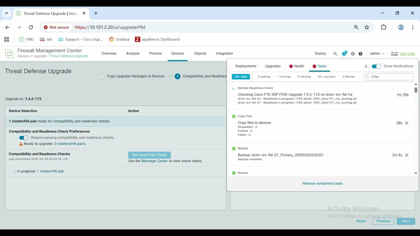The height and width of the screenshot is (236, 420).
Task: Filter tasks by 0 waiting
Action: pos(264,77)
